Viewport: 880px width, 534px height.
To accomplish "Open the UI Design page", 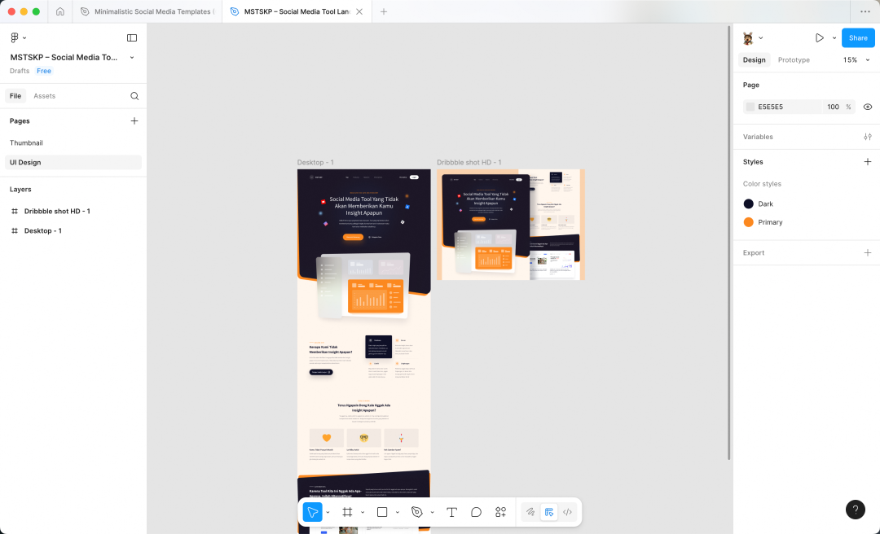I will pos(73,162).
